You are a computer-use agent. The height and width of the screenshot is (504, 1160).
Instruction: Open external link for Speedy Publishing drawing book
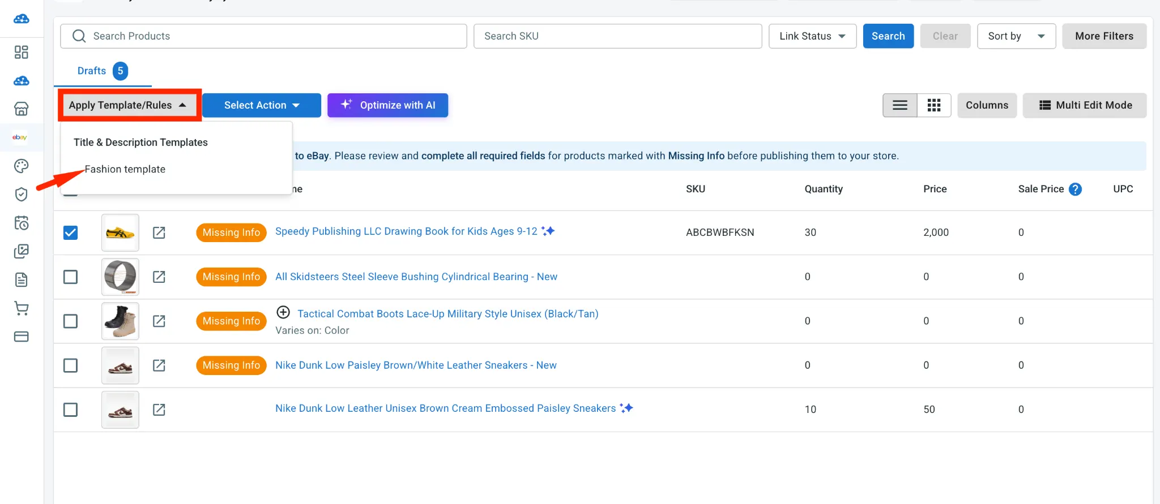[x=159, y=232]
